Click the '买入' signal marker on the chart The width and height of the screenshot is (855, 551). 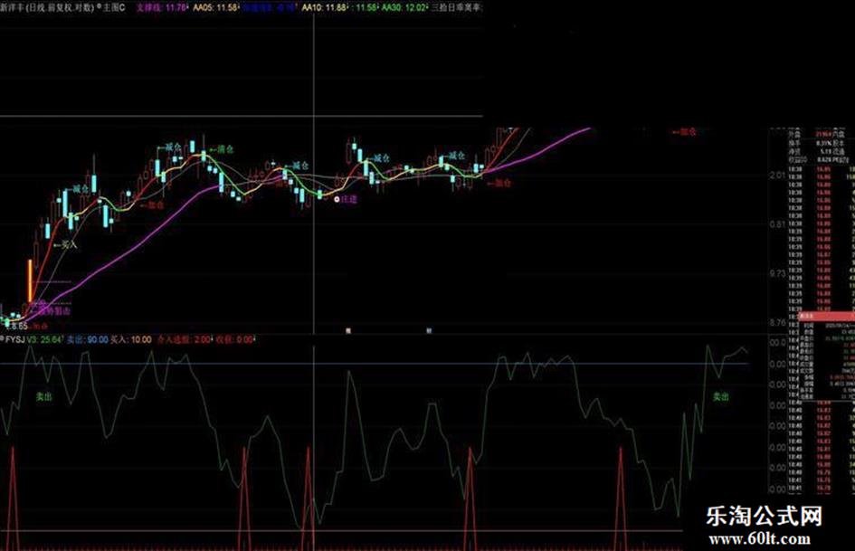coord(66,245)
